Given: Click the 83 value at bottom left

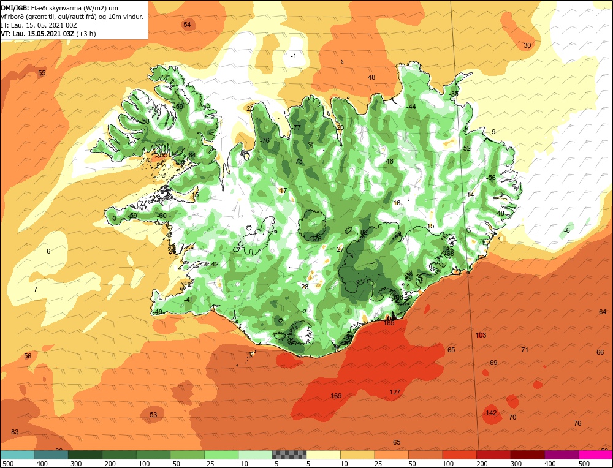Looking at the screenshot, I should pos(15,432).
